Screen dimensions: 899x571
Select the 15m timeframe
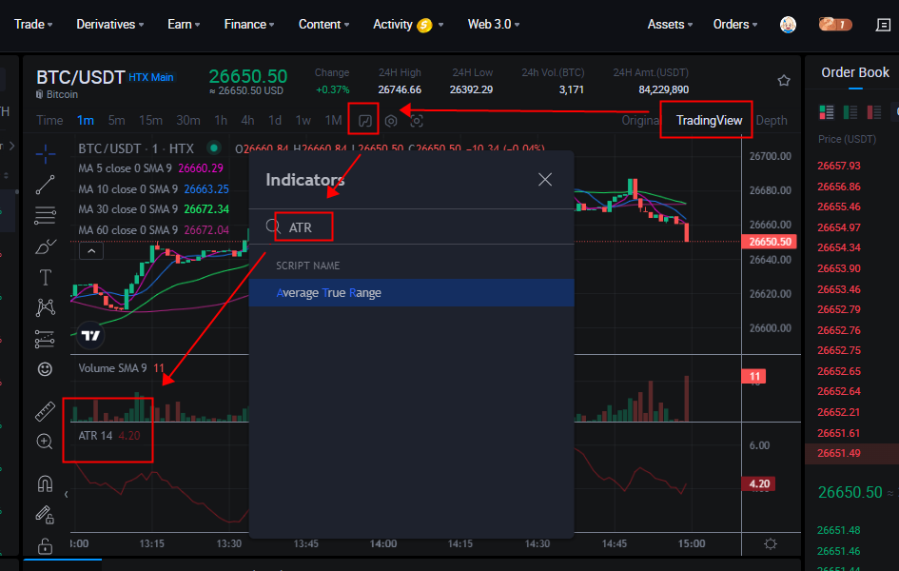coord(150,120)
